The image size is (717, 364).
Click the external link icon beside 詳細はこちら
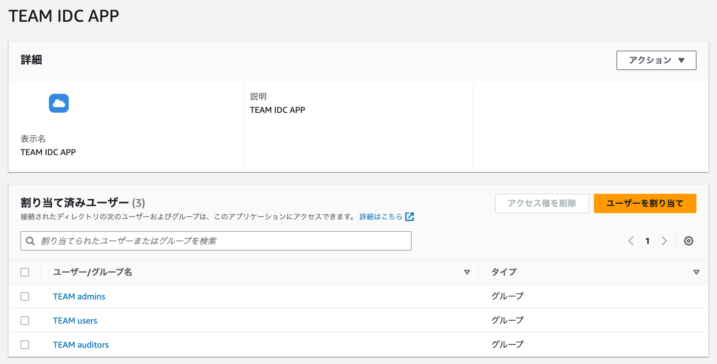click(410, 217)
